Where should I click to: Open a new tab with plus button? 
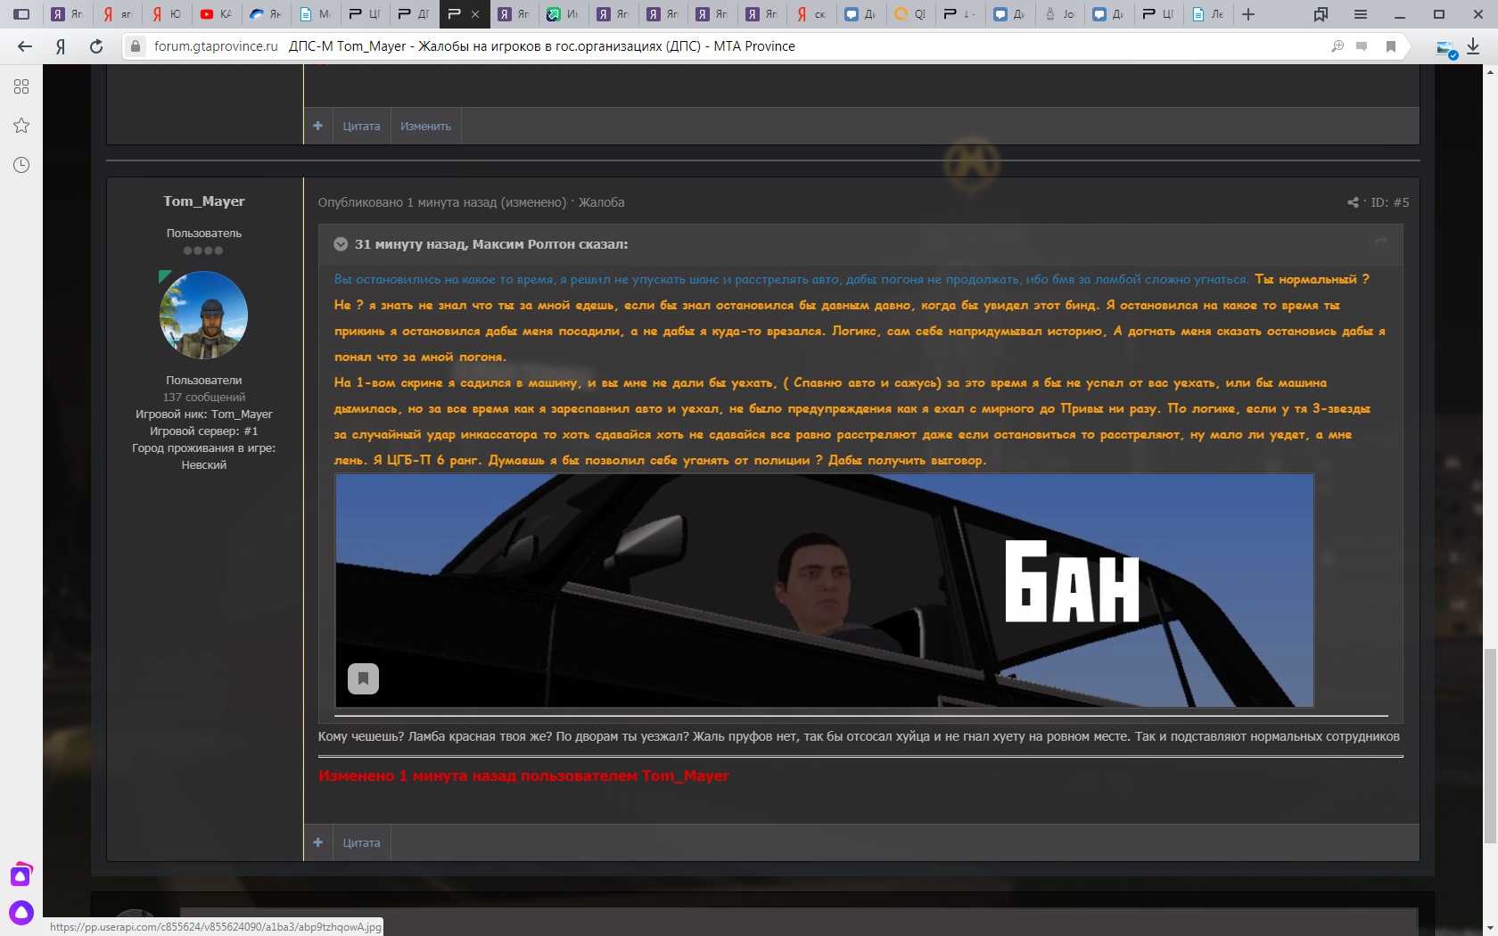pyautogui.click(x=1248, y=14)
